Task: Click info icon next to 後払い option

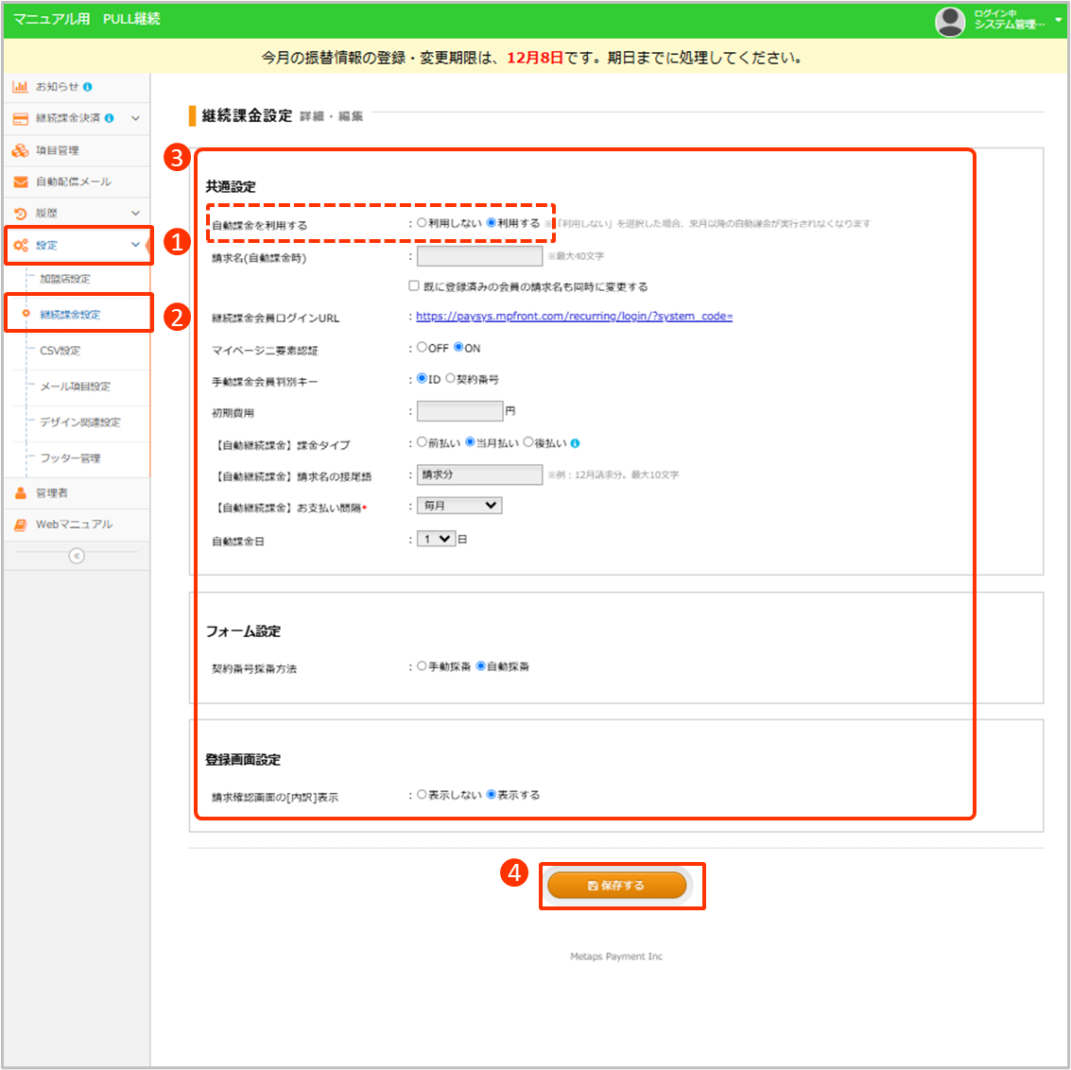Action: [576, 443]
